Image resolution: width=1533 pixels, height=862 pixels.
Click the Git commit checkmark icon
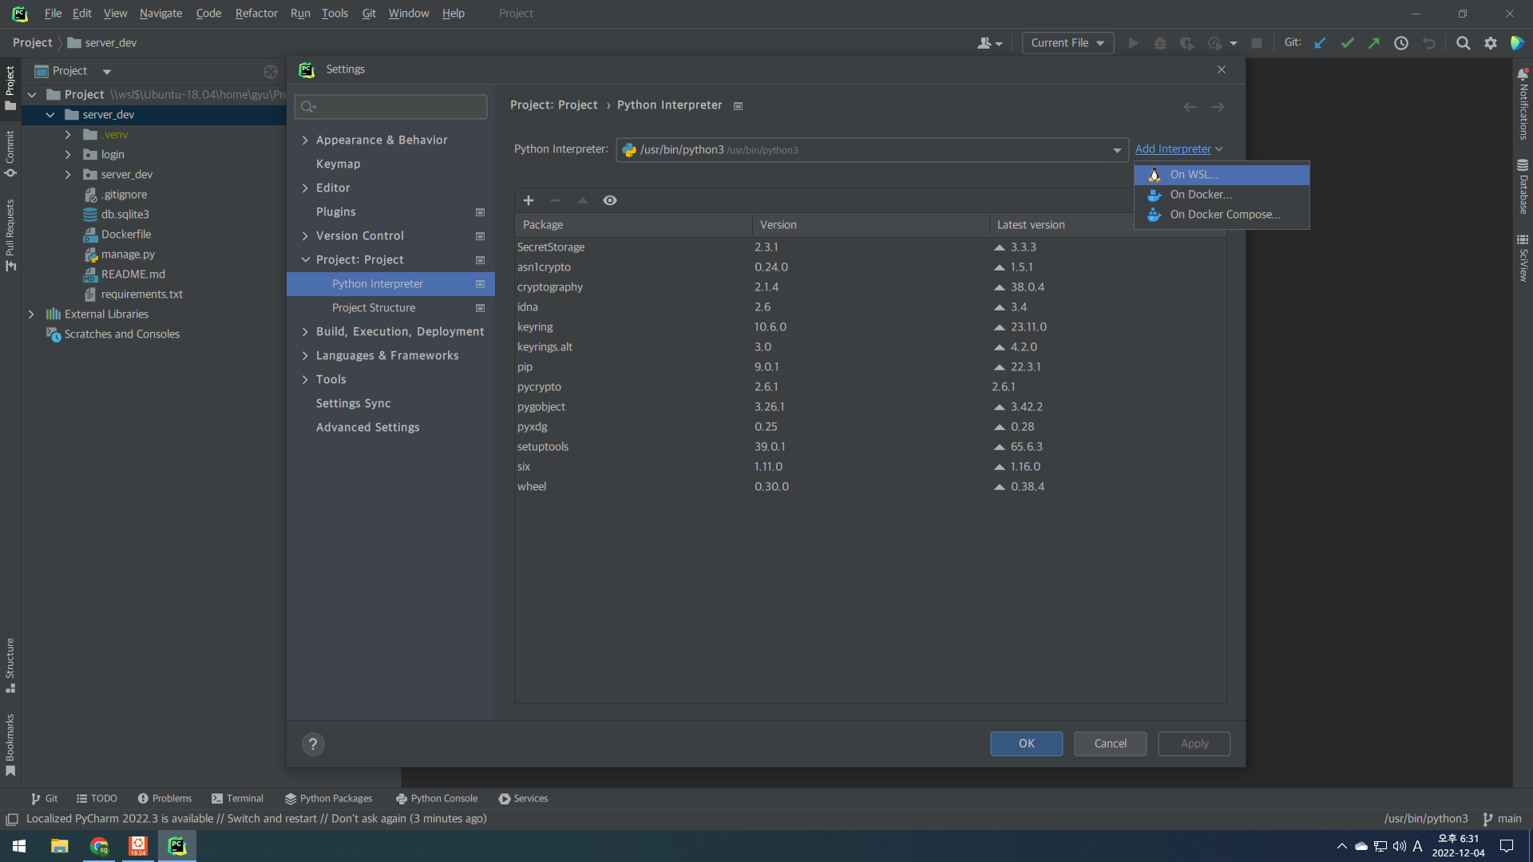click(1348, 43)
